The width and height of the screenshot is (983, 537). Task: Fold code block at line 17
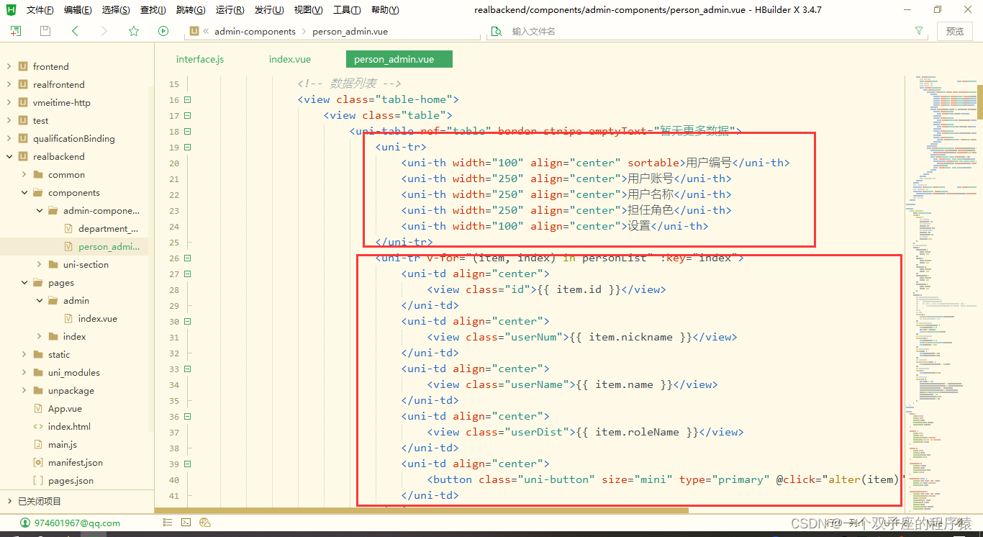[x=188, y=116]
